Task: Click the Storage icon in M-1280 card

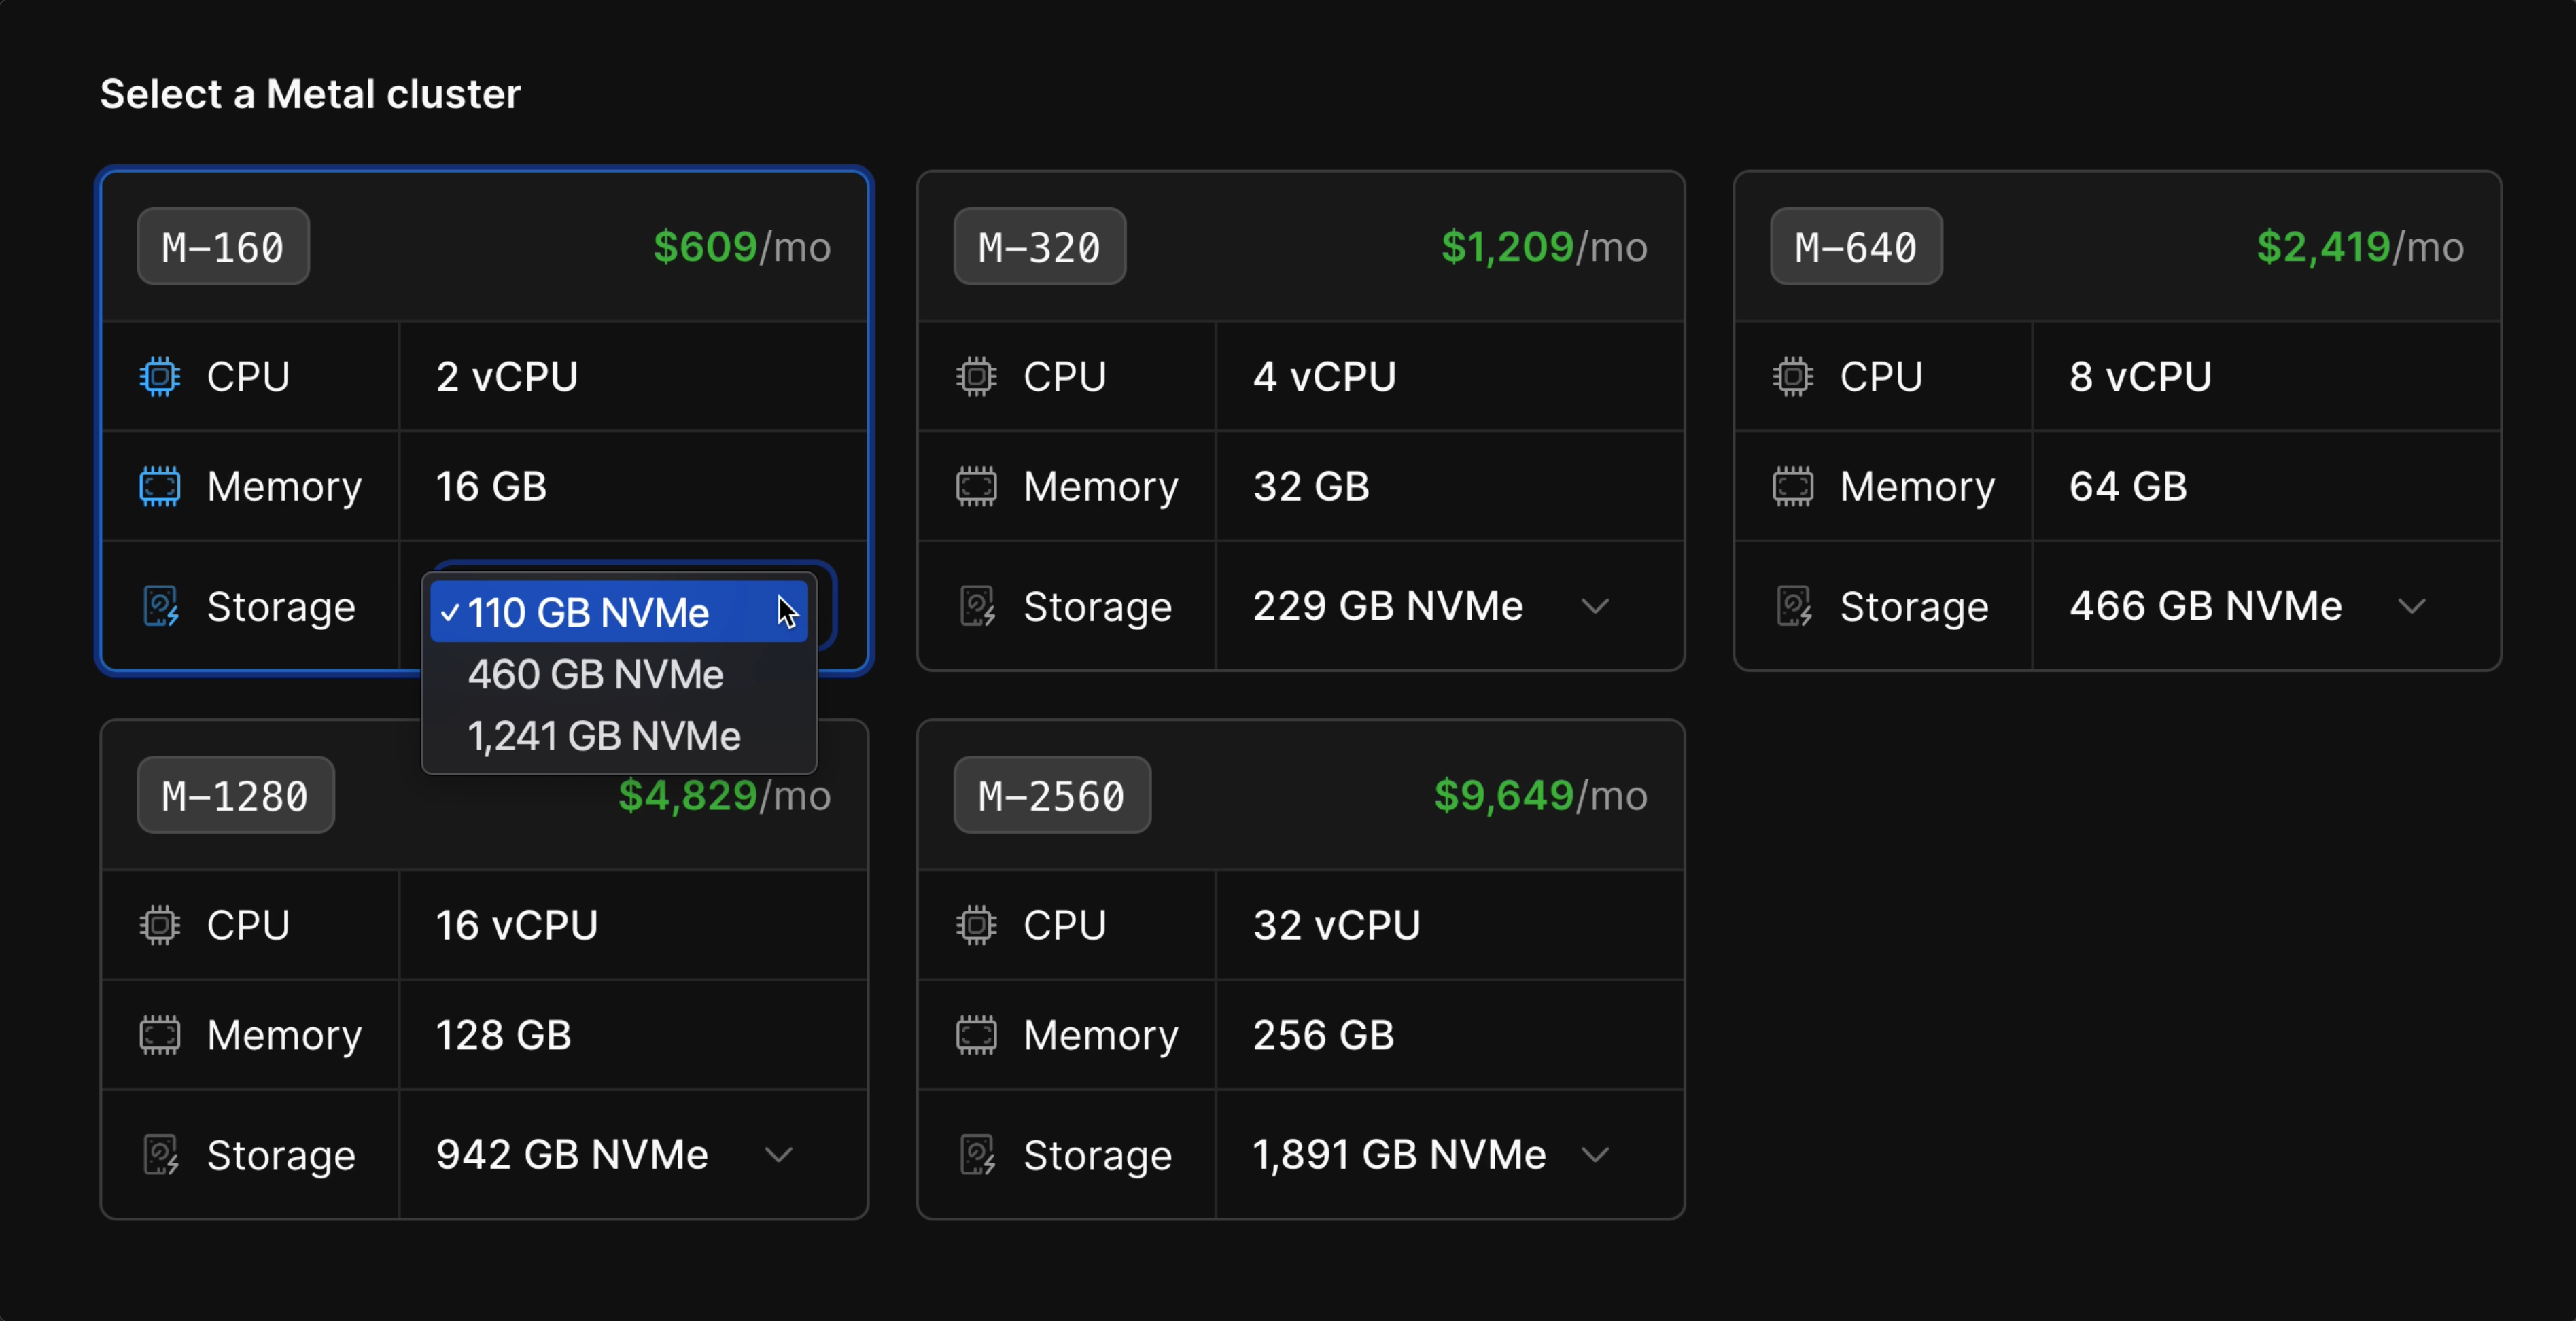Action: (160, 1155)
